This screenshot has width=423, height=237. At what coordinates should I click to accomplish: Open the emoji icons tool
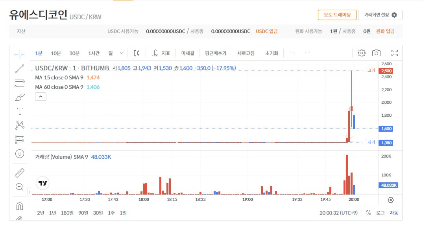tap(20, 153)
